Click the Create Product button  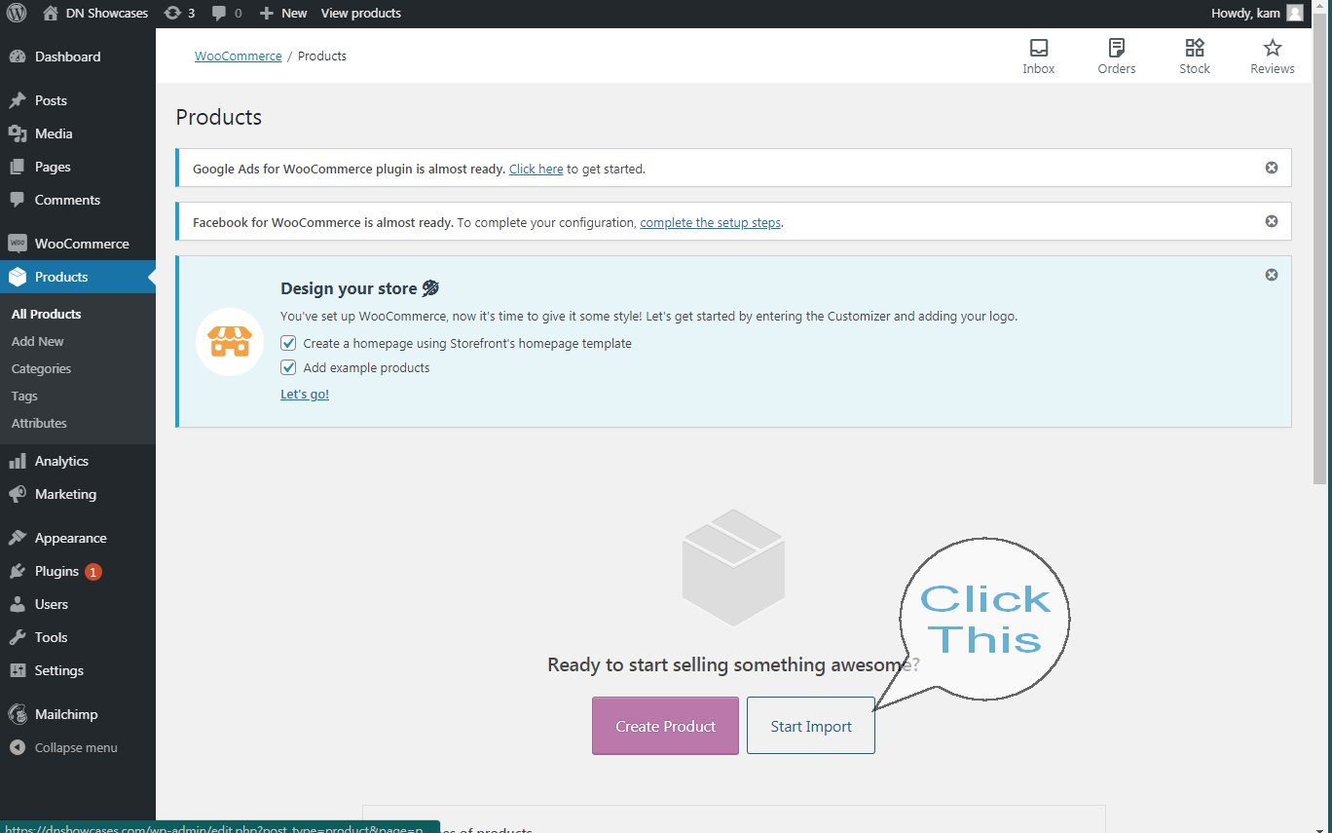(665, 726)
